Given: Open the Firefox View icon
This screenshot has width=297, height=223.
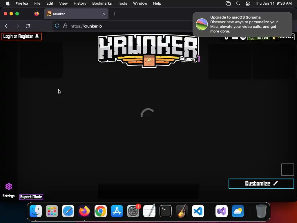Looking at the screenshot, I should (37, 14).
